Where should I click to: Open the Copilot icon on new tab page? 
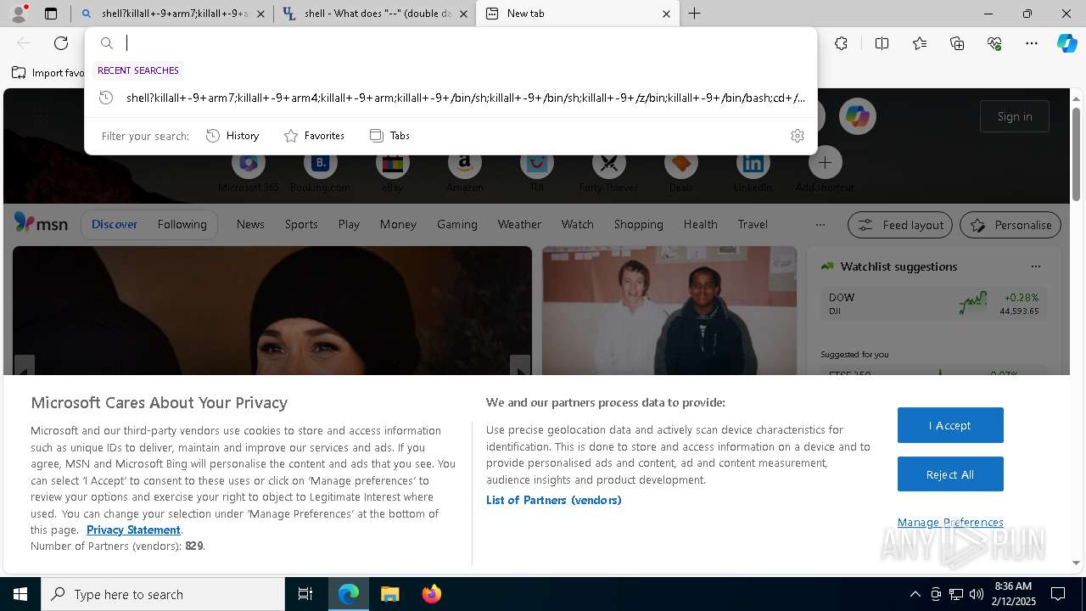[x=857, y=116]
